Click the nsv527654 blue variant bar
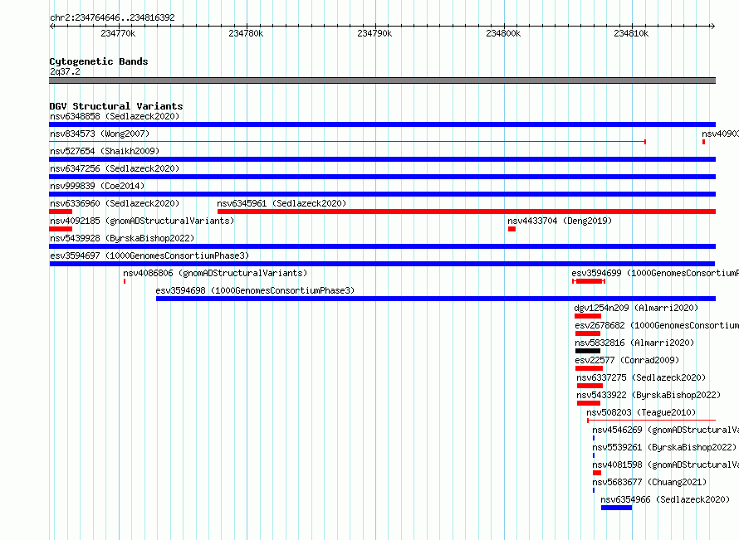The image size is (739, 540). 382,159
